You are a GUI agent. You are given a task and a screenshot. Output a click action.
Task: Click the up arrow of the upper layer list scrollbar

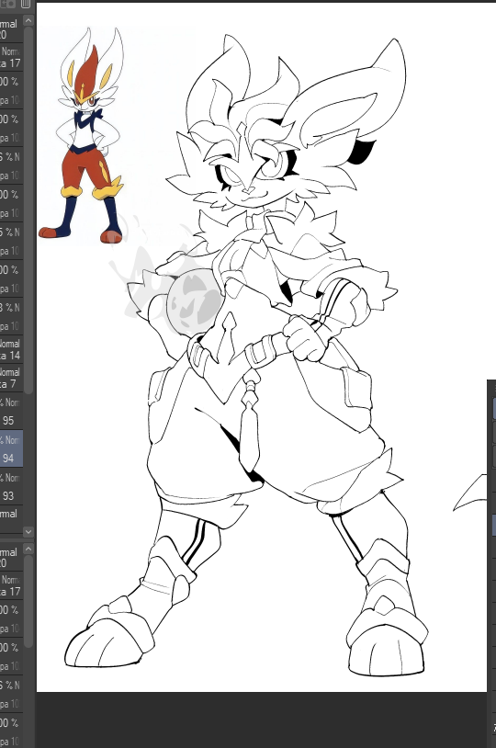coord(28,20)
